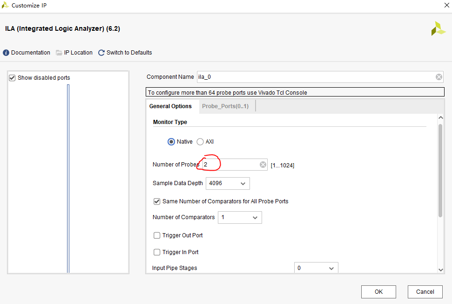The image size is (452, 304).
Task: Click the OK button
Action: coord(378,292)
